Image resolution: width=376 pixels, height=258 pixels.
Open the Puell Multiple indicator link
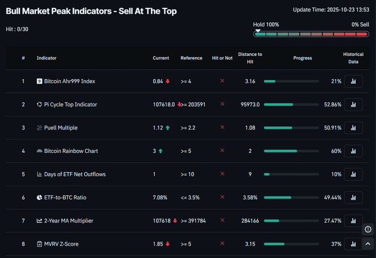60,128
